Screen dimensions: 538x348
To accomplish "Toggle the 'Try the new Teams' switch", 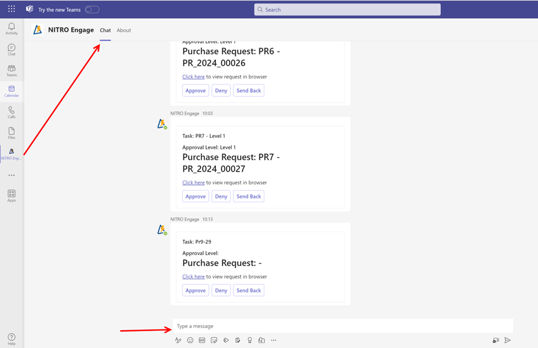I will pos(92,10).
